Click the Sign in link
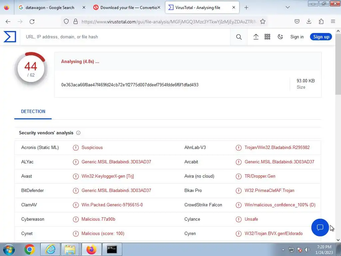Viewport: 341px width, 256px height. click(x=297, y=37)
